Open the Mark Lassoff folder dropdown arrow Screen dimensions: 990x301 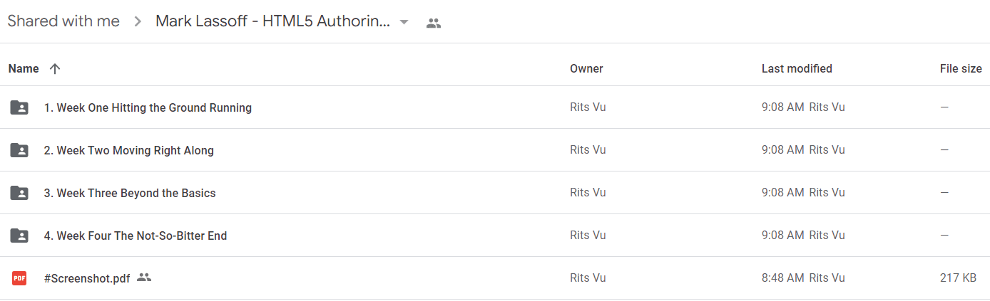click(404, 22)
